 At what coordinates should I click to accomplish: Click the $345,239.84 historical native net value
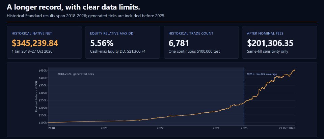coord(35,43)
